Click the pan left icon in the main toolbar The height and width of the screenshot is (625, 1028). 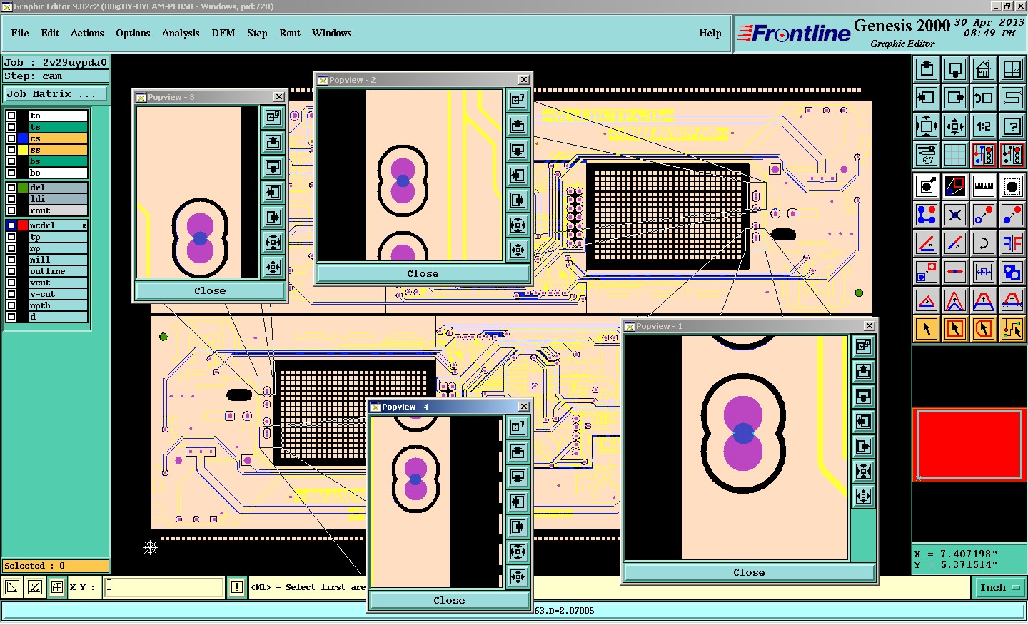click(927, 98)
